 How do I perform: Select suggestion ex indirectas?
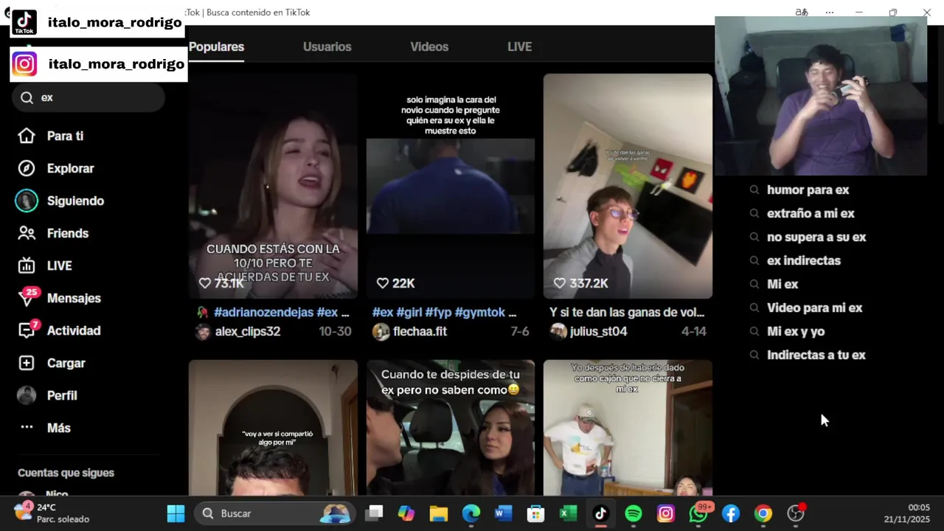(x=803, y=260)
